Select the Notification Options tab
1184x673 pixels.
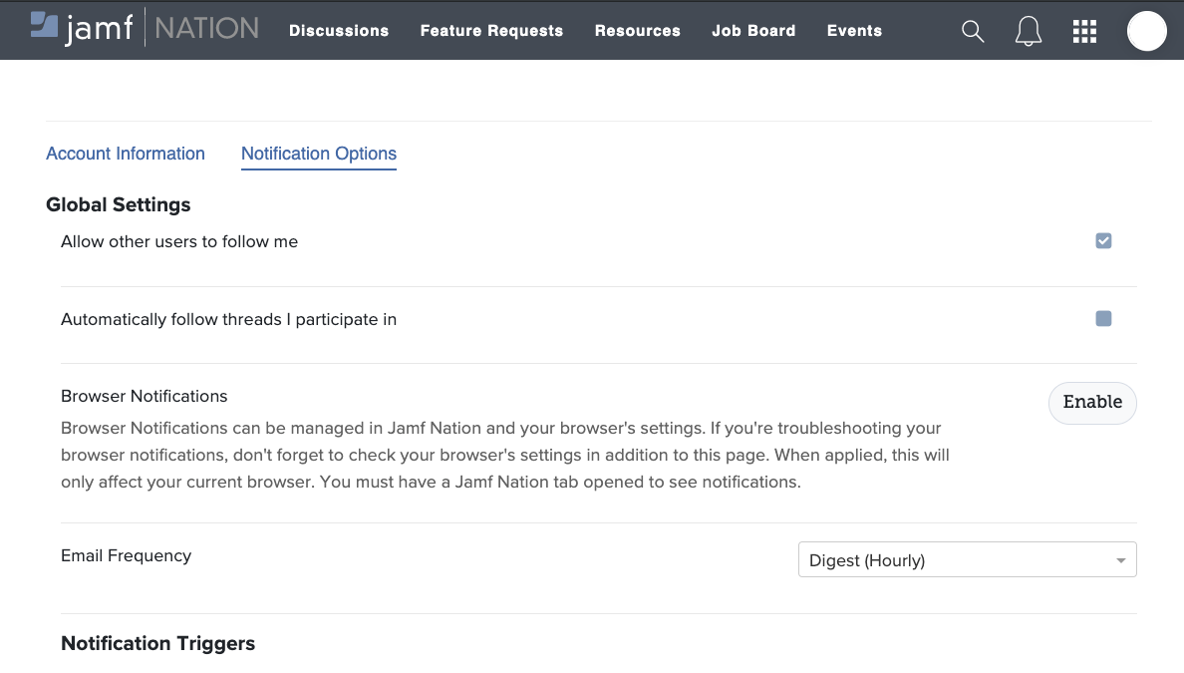point(319,154)
